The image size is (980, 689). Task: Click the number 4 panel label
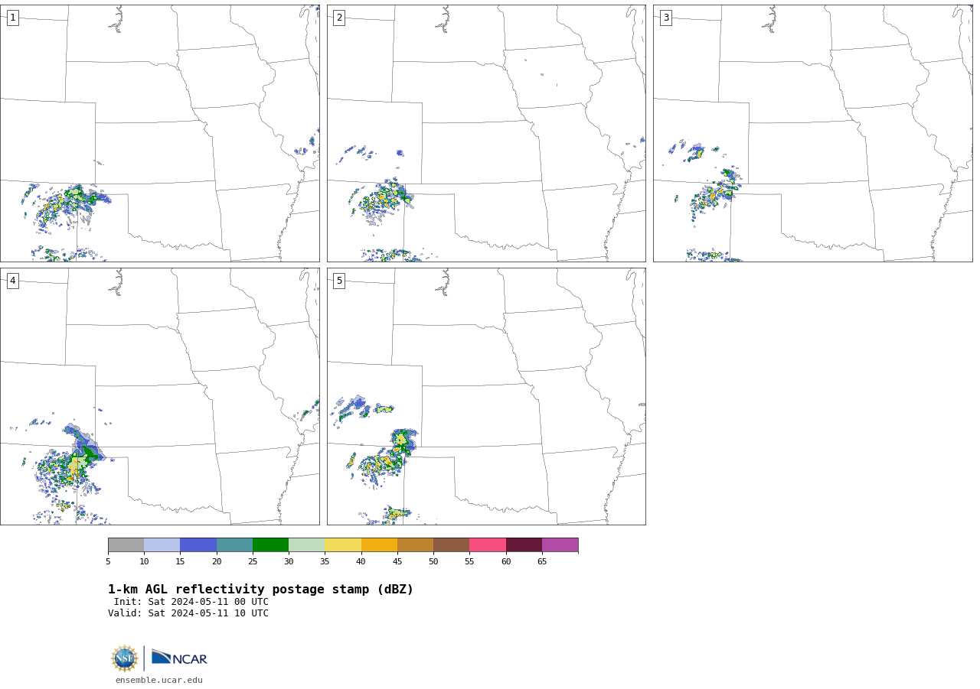(12, 281)
